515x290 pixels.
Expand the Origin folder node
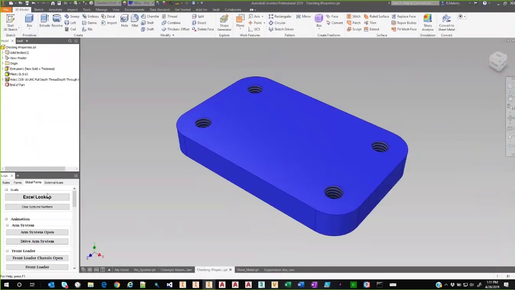(x=3, y=63)
